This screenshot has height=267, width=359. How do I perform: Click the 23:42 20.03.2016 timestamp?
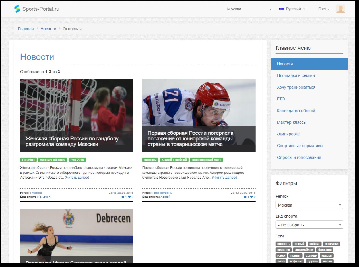(x=243, y=193)
